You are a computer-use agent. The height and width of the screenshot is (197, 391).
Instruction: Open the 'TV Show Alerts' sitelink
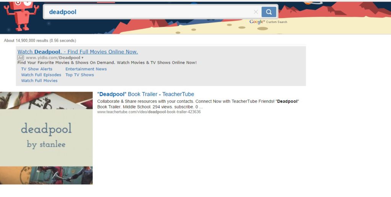click(37, 69)
